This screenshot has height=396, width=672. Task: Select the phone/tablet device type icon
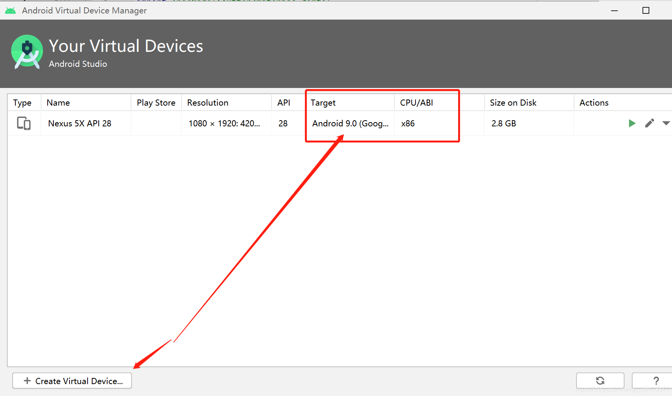click(24, 123)
